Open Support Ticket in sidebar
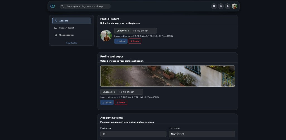Image resolution: width=286 pixels, height=140 pixels. 72,28
